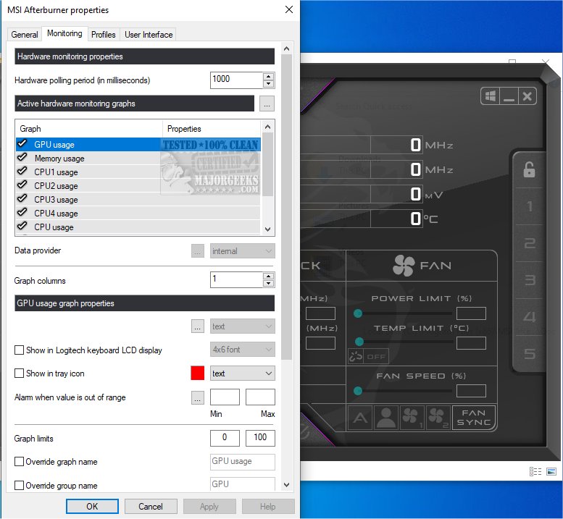Click the fan icon beside FAN heading
The image size is (563, 519).
point(404,266)
